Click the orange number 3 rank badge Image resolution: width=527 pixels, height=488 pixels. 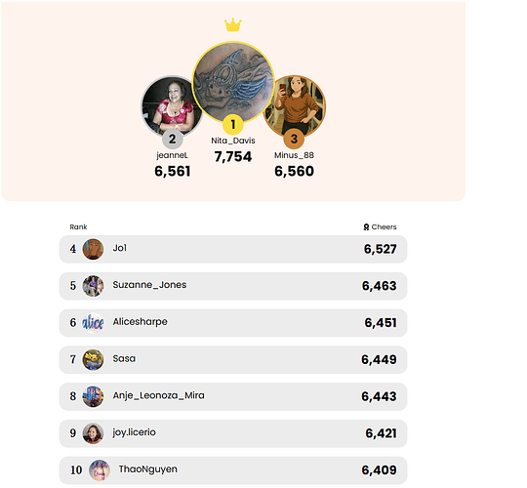294,139
